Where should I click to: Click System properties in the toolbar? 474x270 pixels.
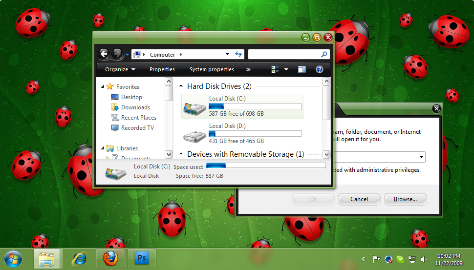pos(212,69)
